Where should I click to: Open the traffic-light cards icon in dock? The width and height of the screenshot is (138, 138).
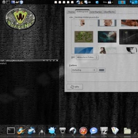pyautogui.click(x=115, y=131)
